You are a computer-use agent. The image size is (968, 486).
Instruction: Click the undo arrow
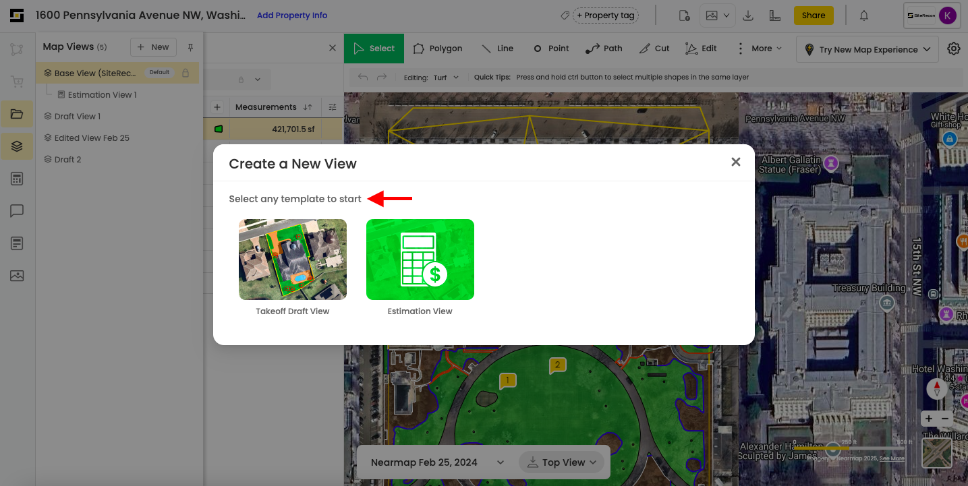(x=363, y=77)
